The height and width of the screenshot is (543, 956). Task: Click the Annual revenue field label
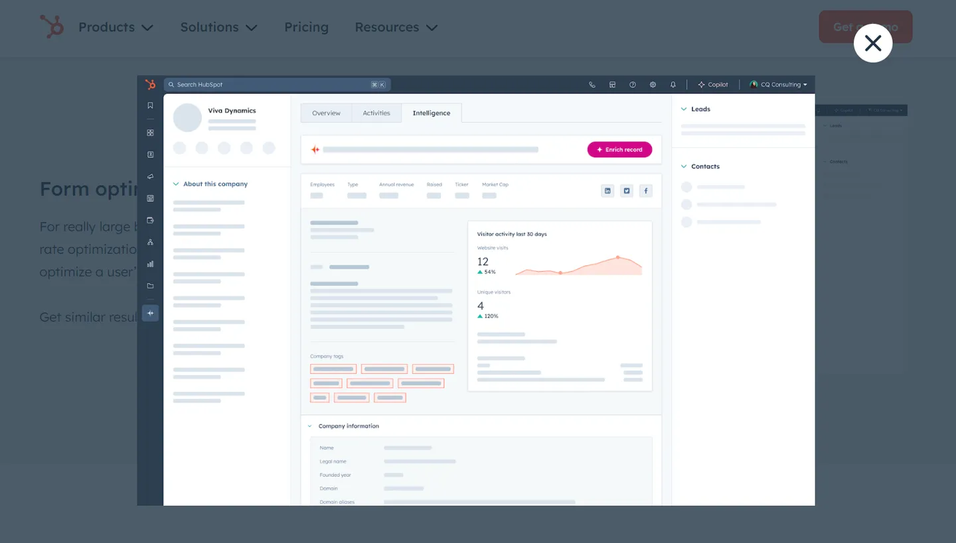396,184
